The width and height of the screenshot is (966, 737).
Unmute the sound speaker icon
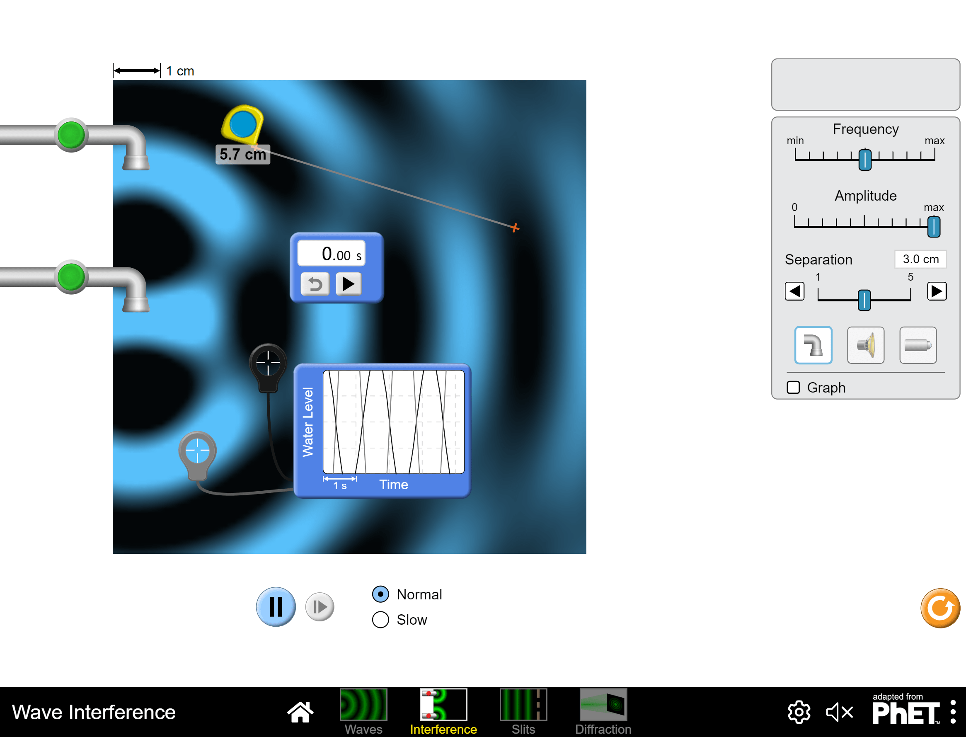pos(839,712)
